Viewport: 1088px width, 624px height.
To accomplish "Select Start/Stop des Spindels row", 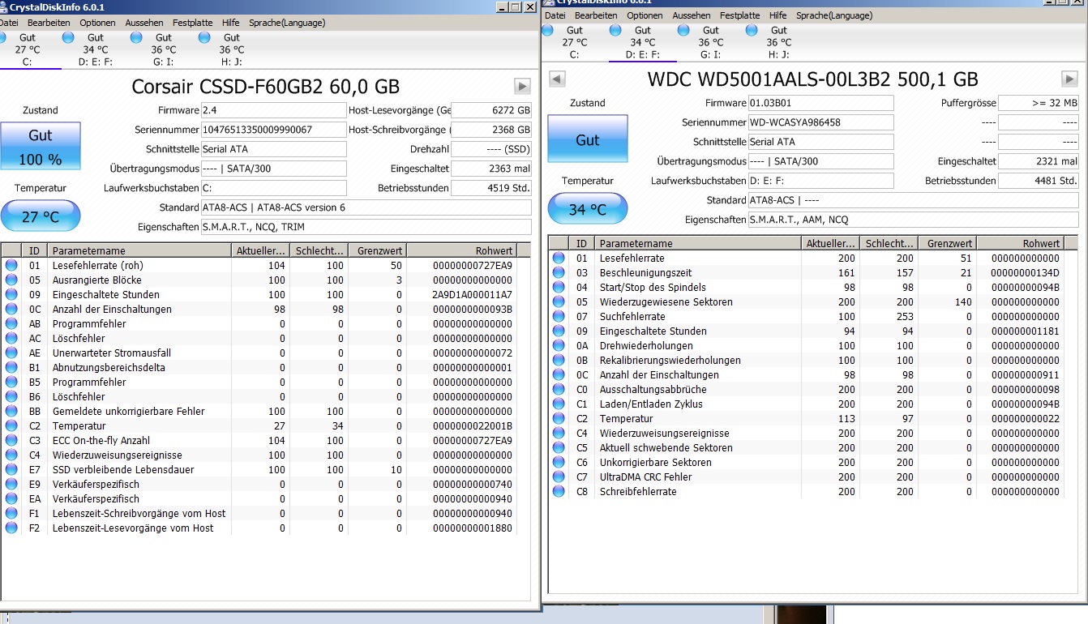I will click(x=807, y=287).
